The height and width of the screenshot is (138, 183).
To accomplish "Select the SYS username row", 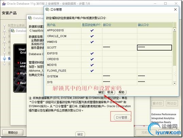I will [x=64, y=82].
